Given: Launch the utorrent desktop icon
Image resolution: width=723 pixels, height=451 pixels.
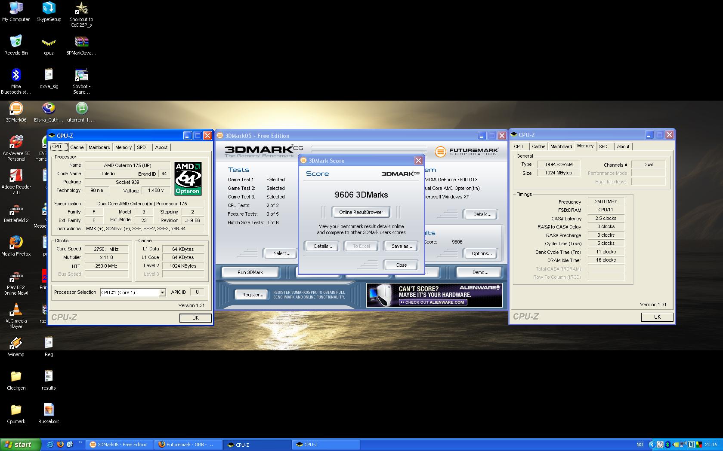Looking at the screenshot, I should [x=81, y=112].
